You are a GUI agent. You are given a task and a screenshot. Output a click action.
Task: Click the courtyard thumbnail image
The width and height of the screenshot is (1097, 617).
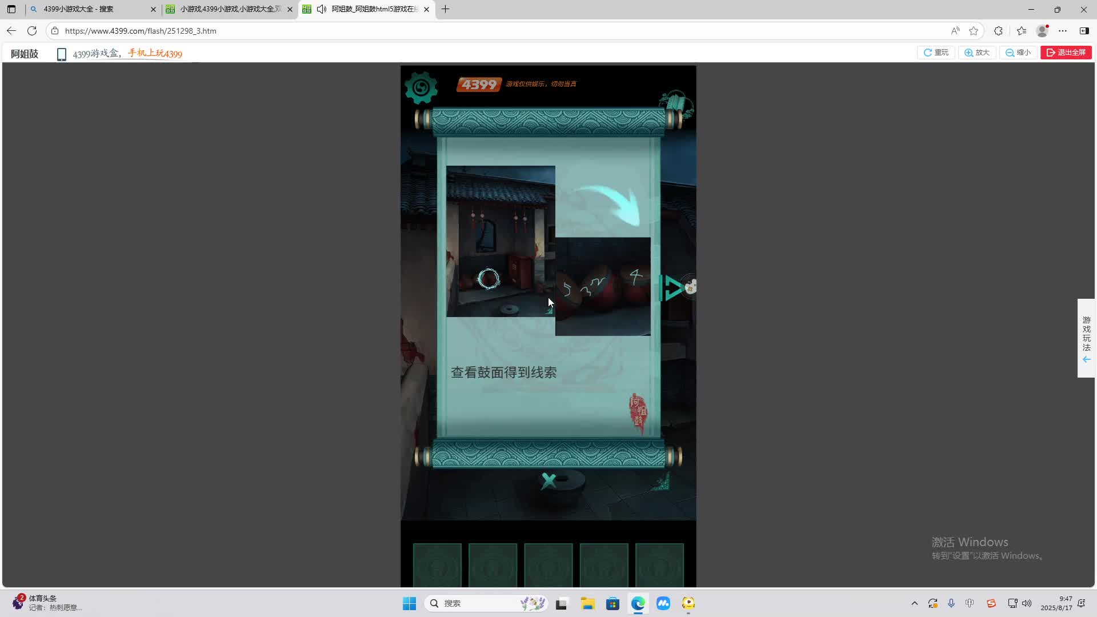(x=500, y=241)
